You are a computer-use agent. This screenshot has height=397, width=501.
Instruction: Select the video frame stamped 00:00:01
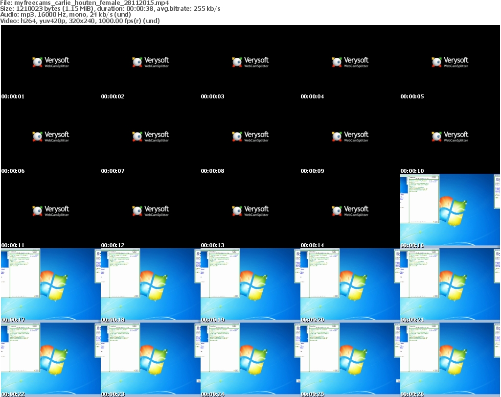pyautogui.click(x=51, y=62)
